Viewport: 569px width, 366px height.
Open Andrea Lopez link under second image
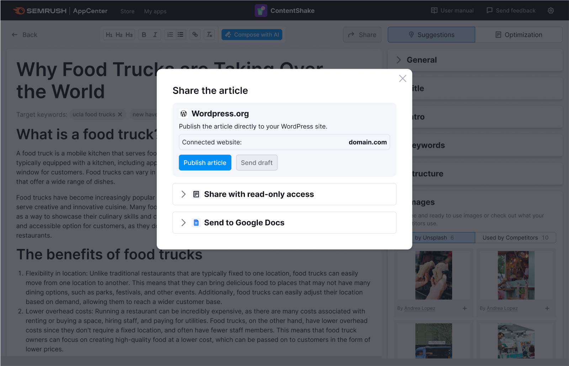[502, 308]
